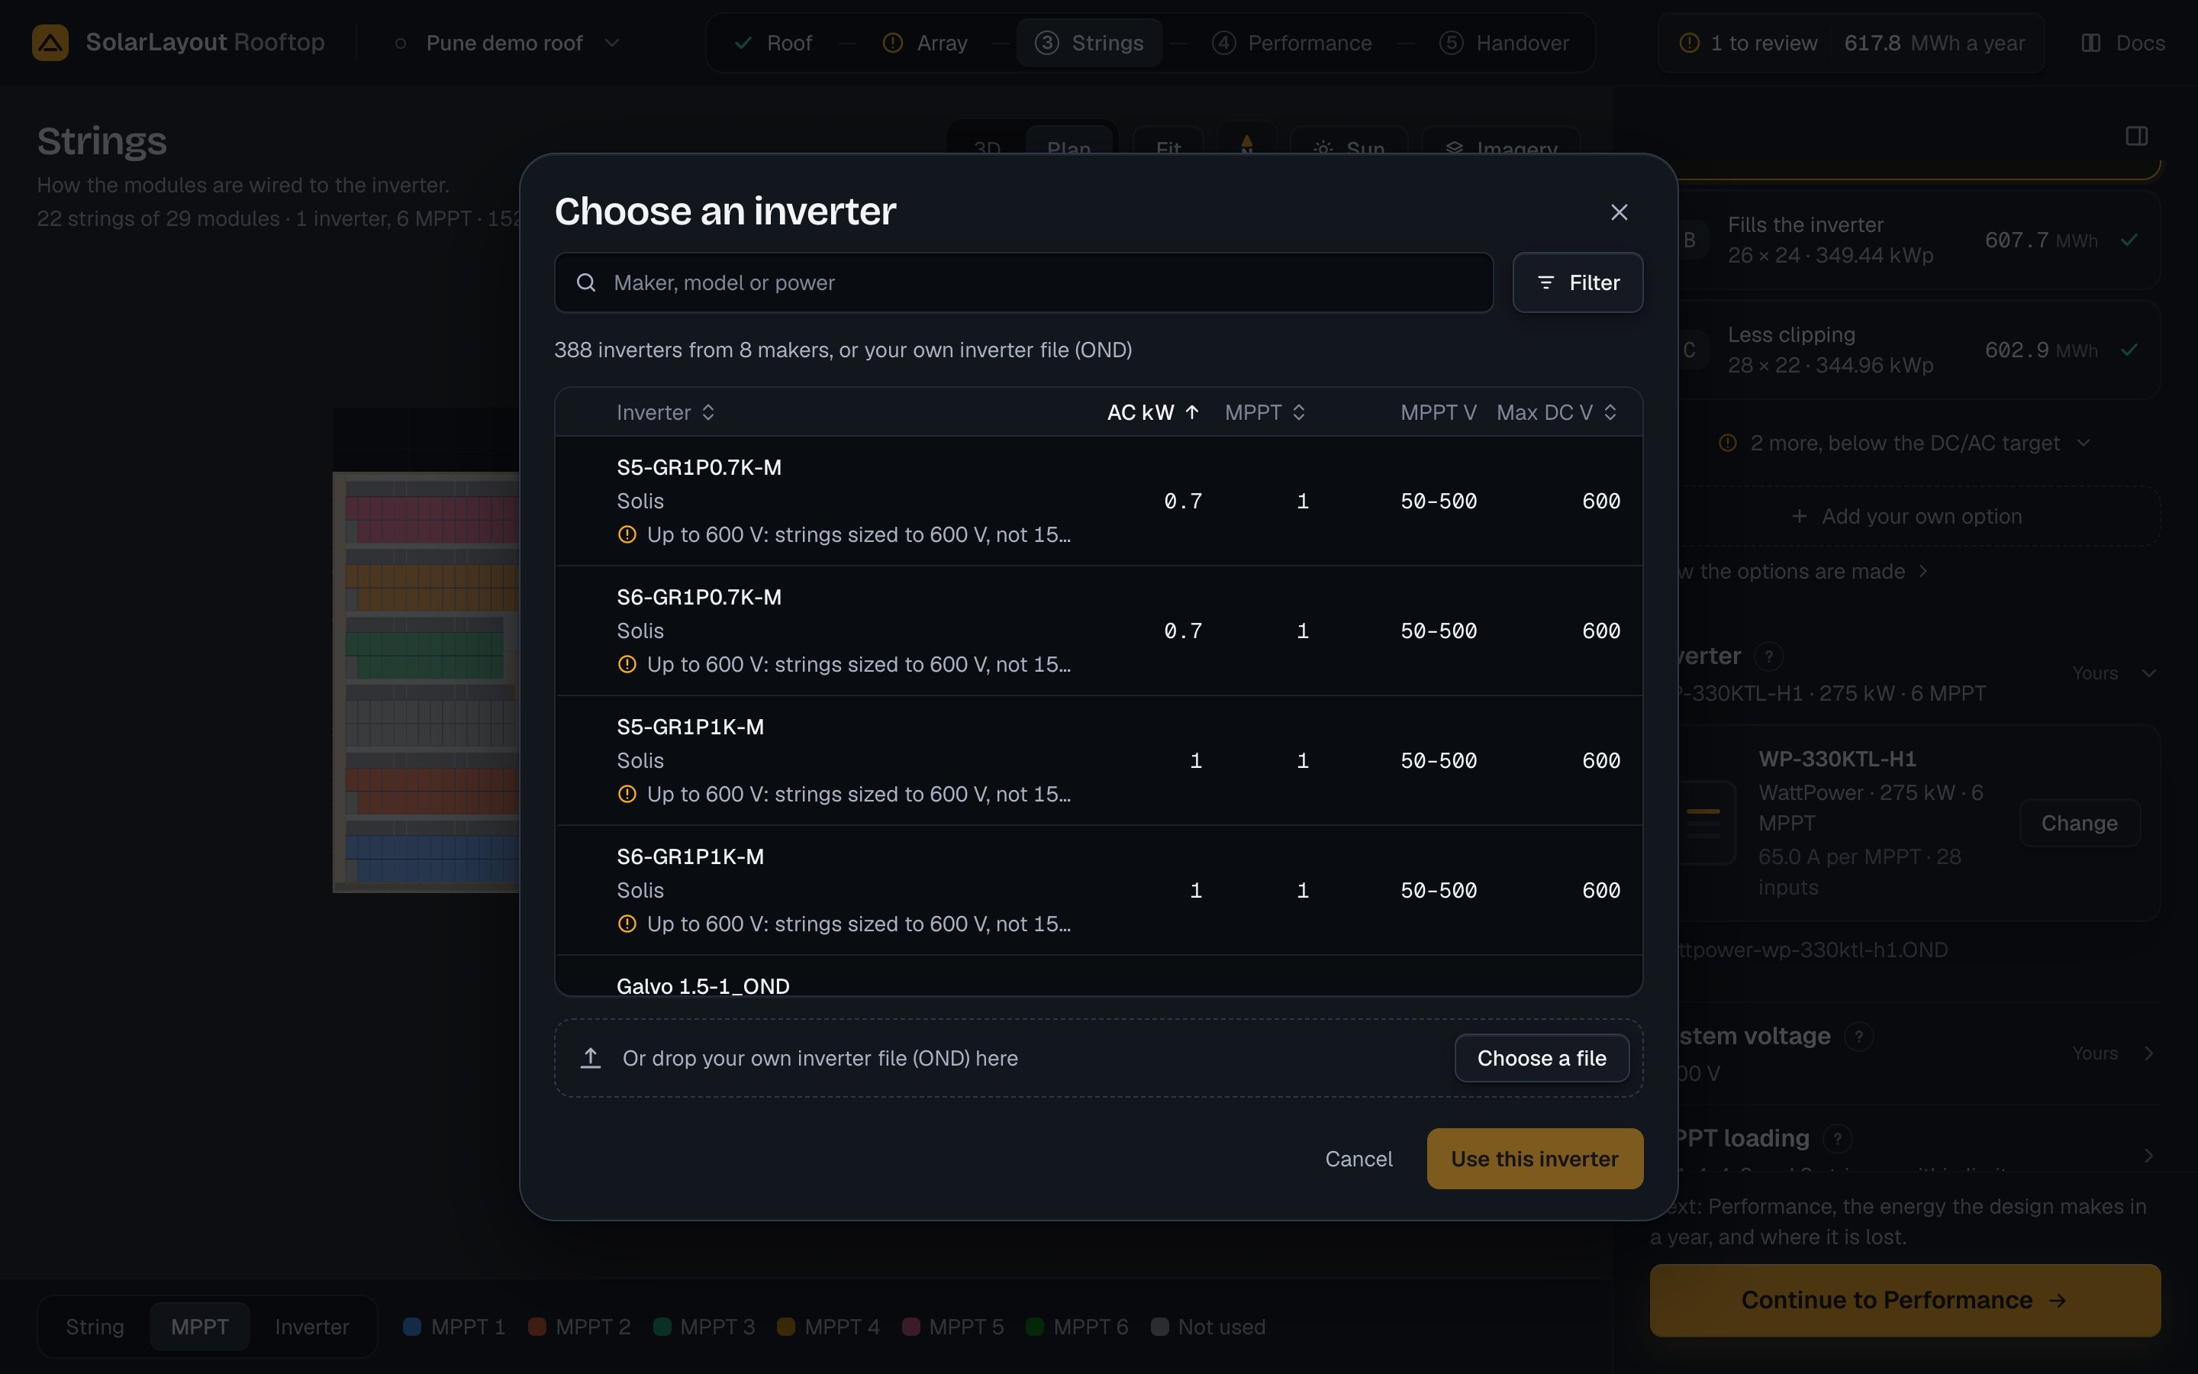Switch to String color view

tap(95, 1327)
